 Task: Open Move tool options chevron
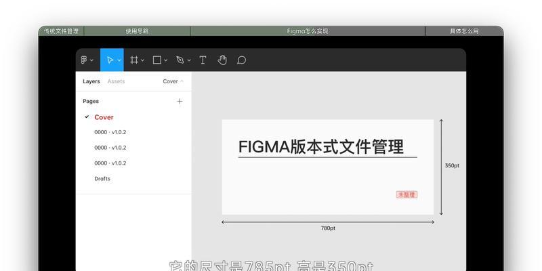tap(119, 60)
